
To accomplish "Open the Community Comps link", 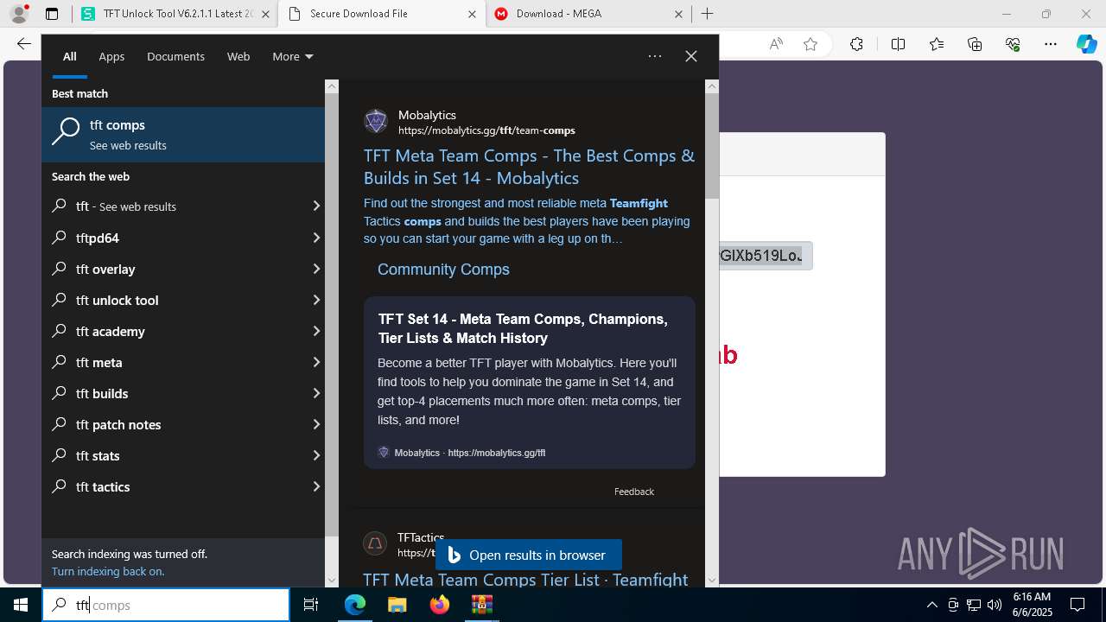I will pyautogui.click(x=443, y=270).
